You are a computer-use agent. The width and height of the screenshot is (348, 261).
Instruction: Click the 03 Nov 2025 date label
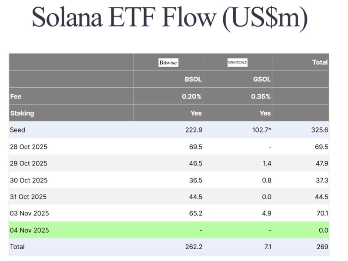pyautogui.click(x=29, y=213)
